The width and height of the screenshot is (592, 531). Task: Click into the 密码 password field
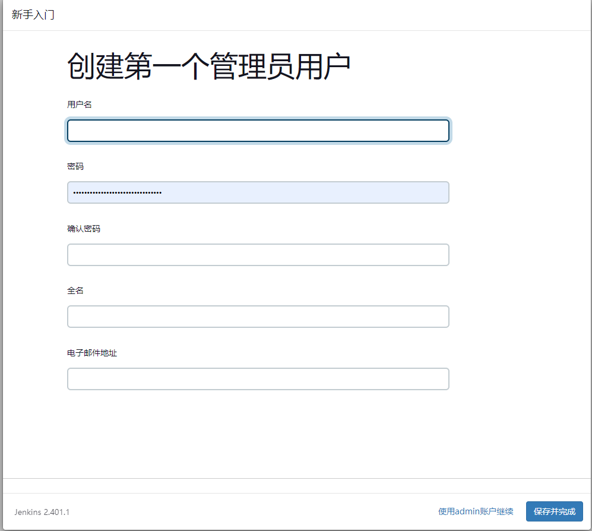(x=258, y=192)
